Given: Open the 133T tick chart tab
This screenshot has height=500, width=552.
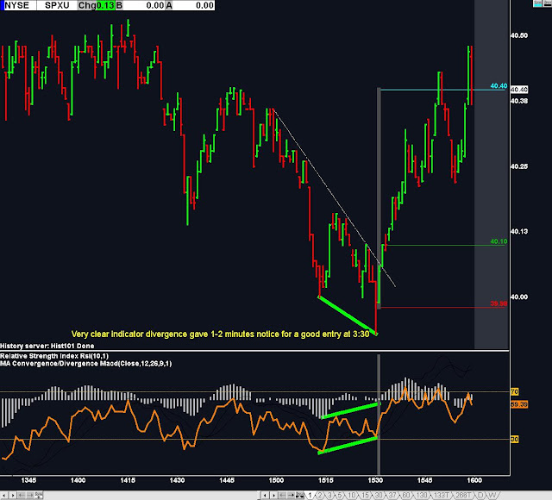Looking at the screenshot, I should [x=441, y=495].
